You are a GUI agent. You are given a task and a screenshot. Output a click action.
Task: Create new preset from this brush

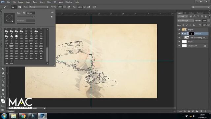coord(51,17)
